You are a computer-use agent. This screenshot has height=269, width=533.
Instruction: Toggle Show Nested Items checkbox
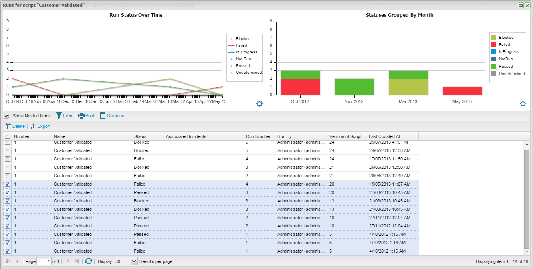coord(6,116)
